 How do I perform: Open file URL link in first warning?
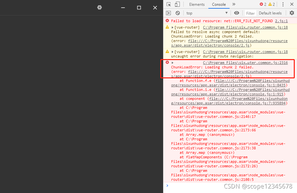[229, 43]
